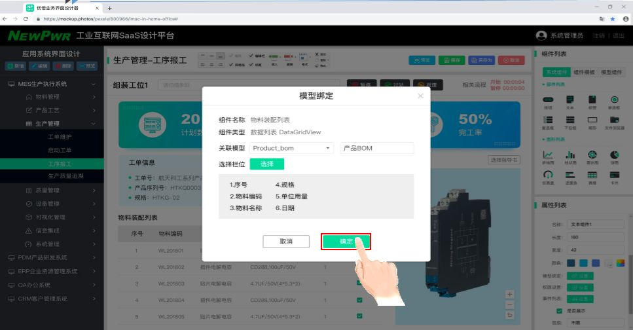Pick the 折线图 line chart icon

click(x=549, y=155)
